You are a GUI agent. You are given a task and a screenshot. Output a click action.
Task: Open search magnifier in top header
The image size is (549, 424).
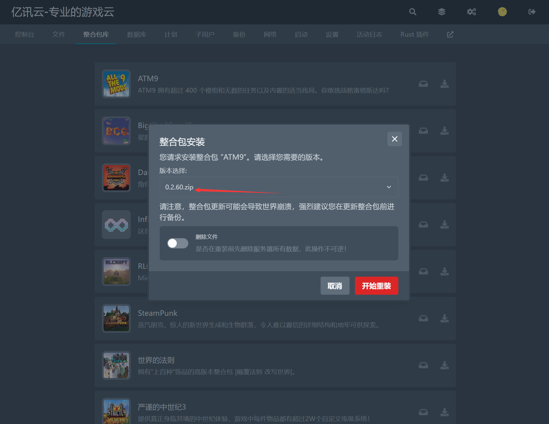click(413, 12)
